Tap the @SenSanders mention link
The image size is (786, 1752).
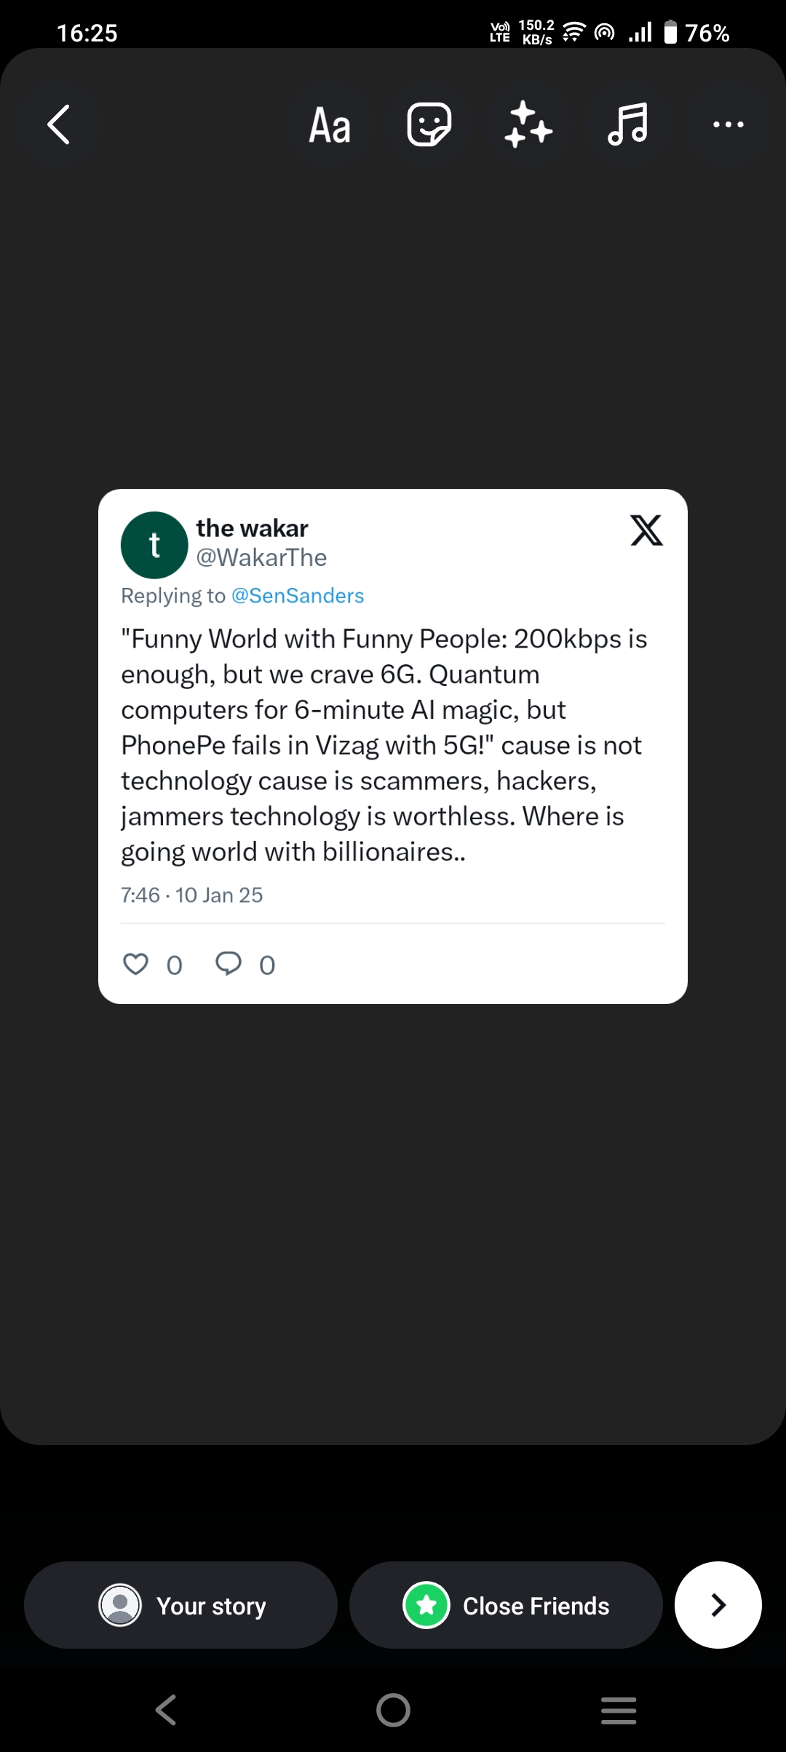pos(297,596)
